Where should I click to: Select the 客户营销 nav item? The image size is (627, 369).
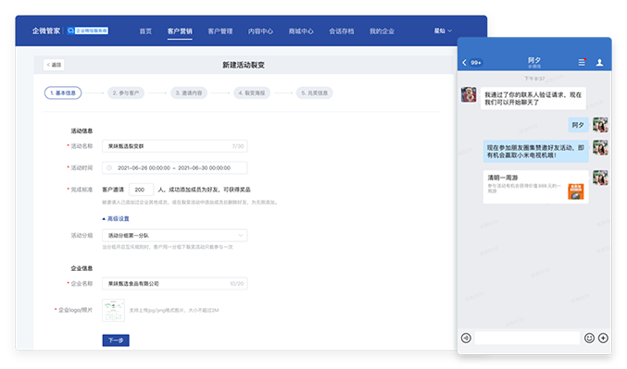pyautogui.click(x=180, y=31)
